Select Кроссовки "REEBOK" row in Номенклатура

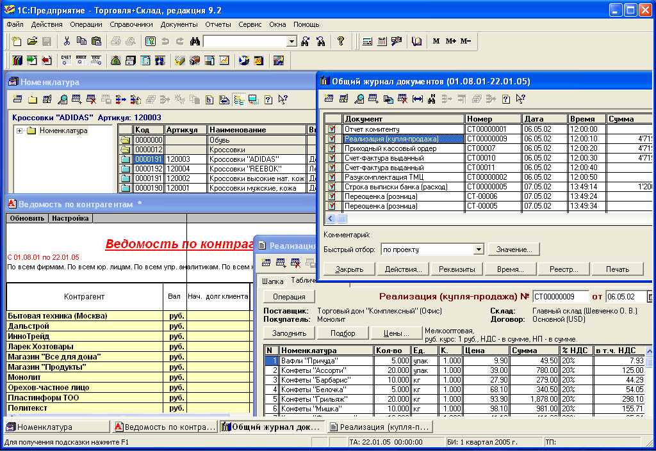click(217, 169)
